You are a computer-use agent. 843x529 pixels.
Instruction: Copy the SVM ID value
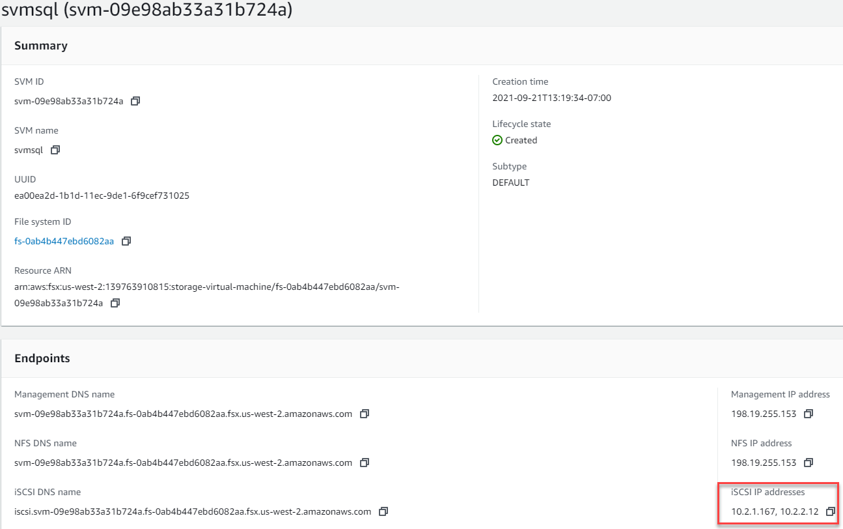click(135, 101)
